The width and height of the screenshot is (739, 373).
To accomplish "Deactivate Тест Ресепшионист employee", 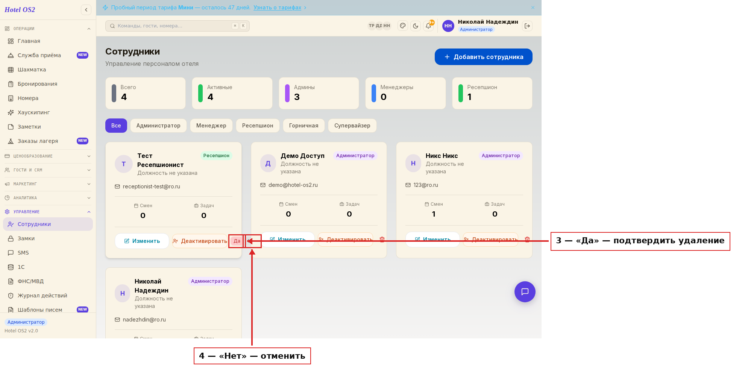I will 200,241.
